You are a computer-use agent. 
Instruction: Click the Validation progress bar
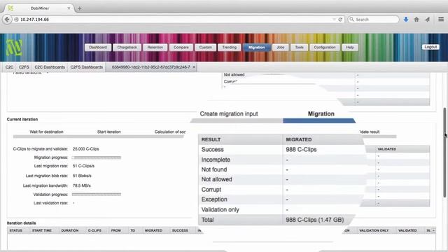point(97,195)
